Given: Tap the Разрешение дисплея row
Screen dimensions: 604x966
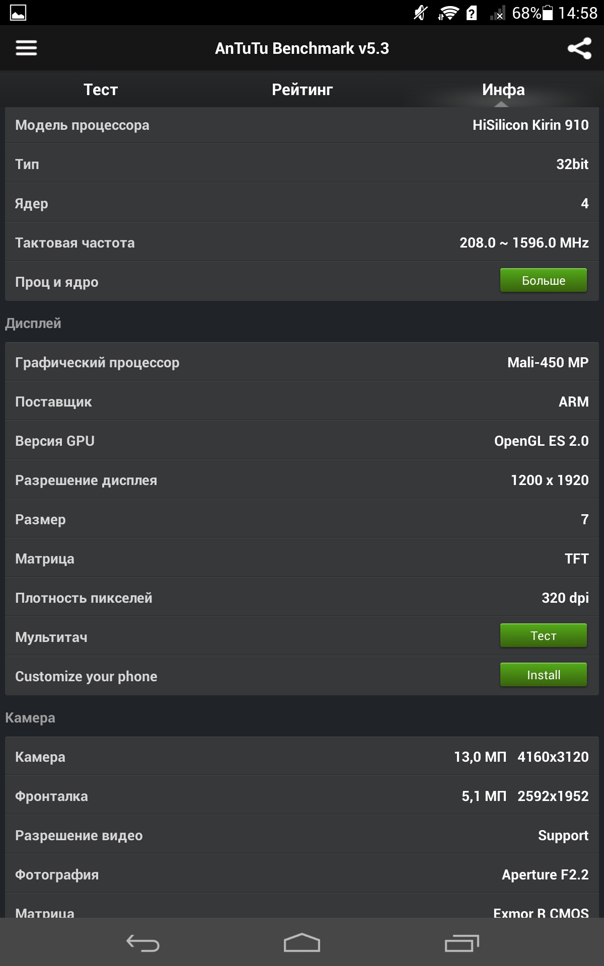Looking at the screenshot, I should [302, 480].
